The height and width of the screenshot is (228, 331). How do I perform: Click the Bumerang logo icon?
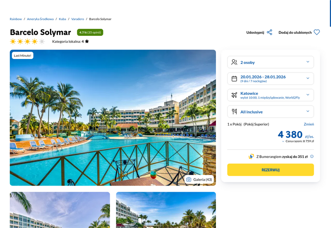251,157
